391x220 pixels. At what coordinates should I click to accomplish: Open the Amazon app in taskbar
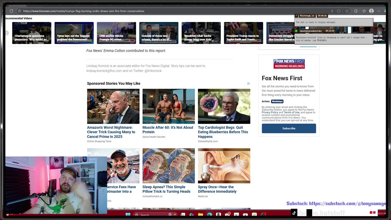[x=218, y=215]
